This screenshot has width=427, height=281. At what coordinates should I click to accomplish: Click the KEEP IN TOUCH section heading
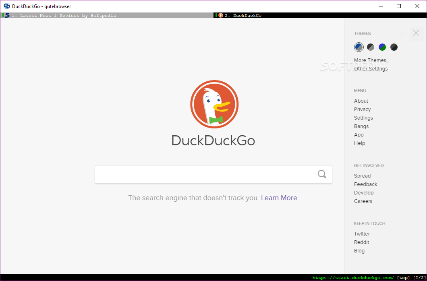(x=369, y=223)
